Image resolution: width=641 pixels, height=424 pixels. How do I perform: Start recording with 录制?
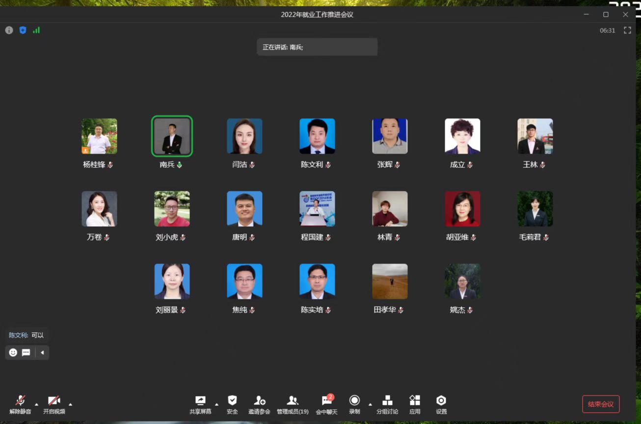pos(354,404)
